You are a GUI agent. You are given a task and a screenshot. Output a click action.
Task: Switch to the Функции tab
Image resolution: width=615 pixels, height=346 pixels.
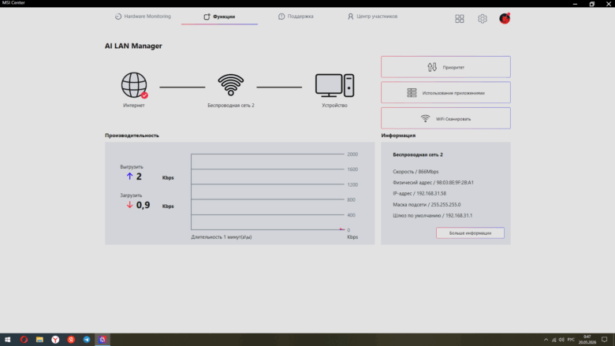(x=219, y=17)
